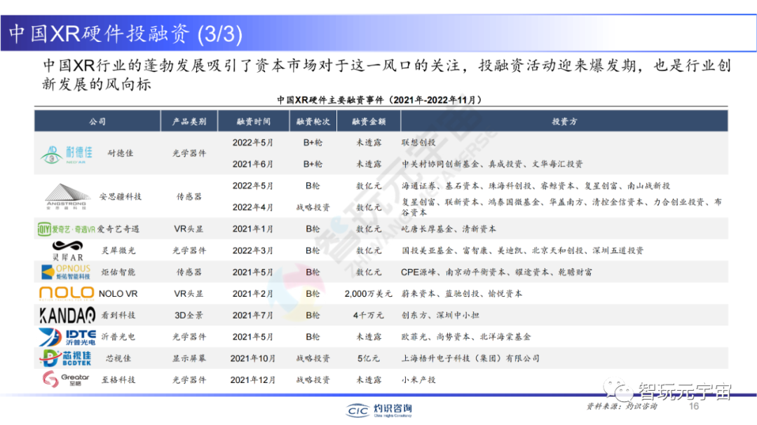Click the page number 16
This screenshot has height=425, width=757.
(x=694, y=406)
